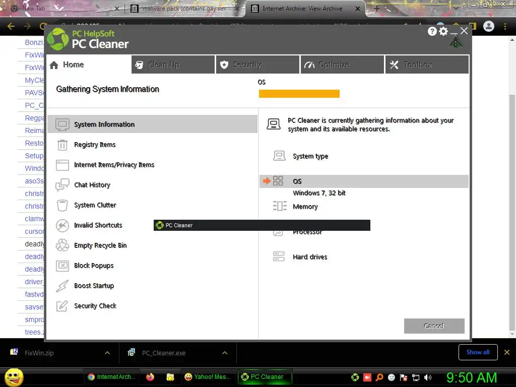Click the Empty Recycle Bin recycle icon

(62, 245)
